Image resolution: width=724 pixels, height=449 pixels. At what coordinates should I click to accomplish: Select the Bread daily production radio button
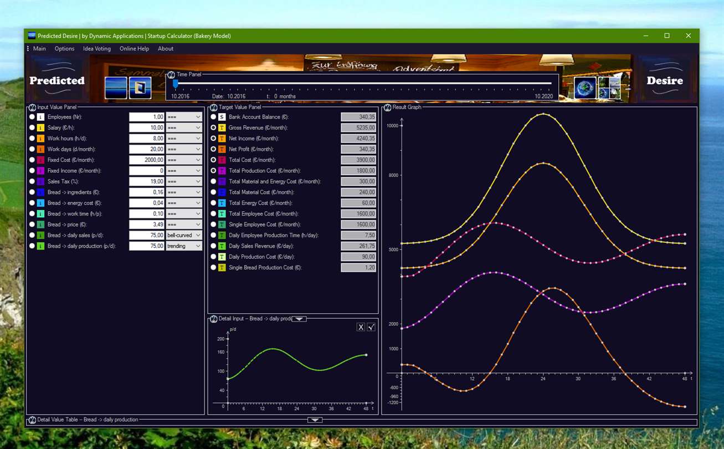pos(32,246)
